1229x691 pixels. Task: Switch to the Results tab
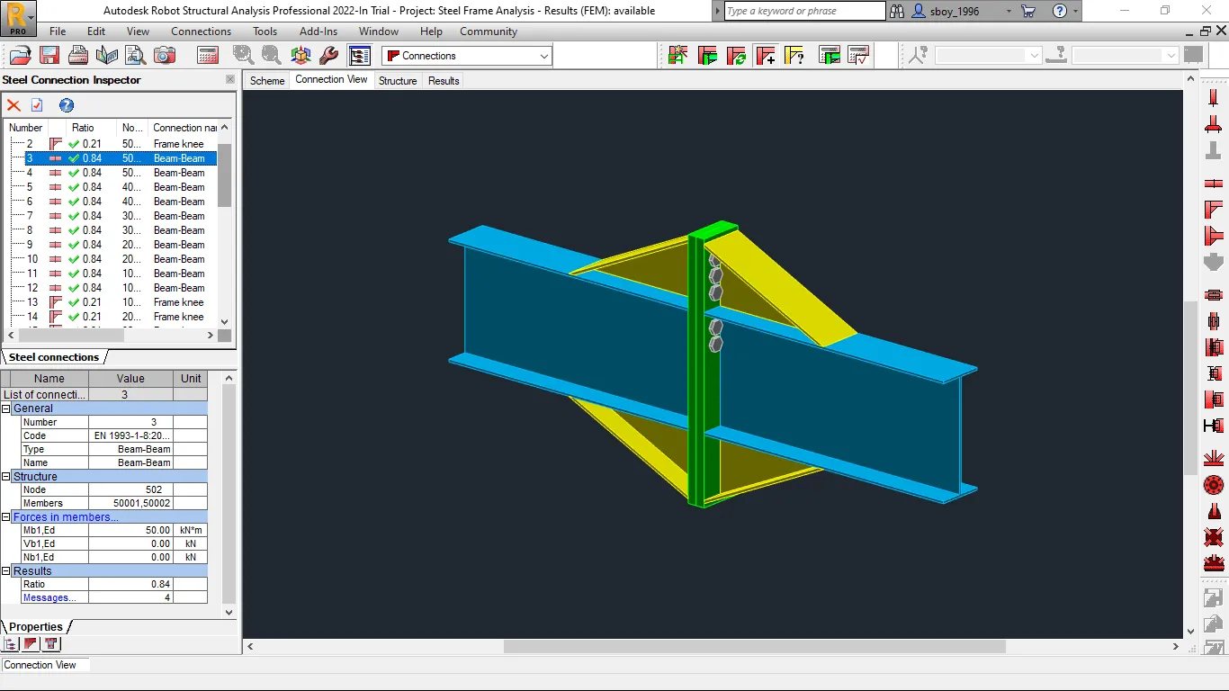(x=444, y=81)
